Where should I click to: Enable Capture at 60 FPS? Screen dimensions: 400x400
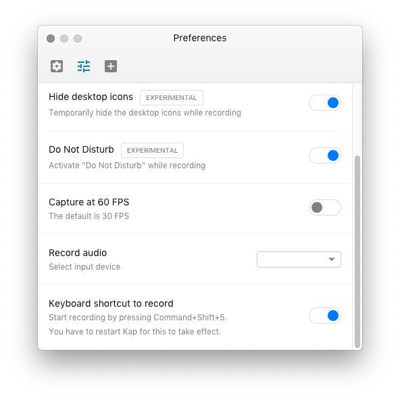[x=325, y=207]
